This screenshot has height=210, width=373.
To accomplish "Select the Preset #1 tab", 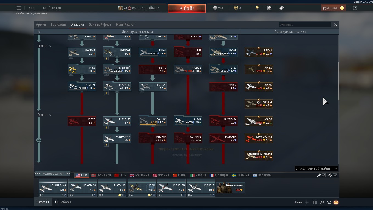I will (x=43, y=202).
